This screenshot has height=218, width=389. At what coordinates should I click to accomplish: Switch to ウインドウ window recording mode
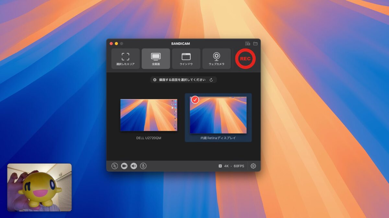186,58
